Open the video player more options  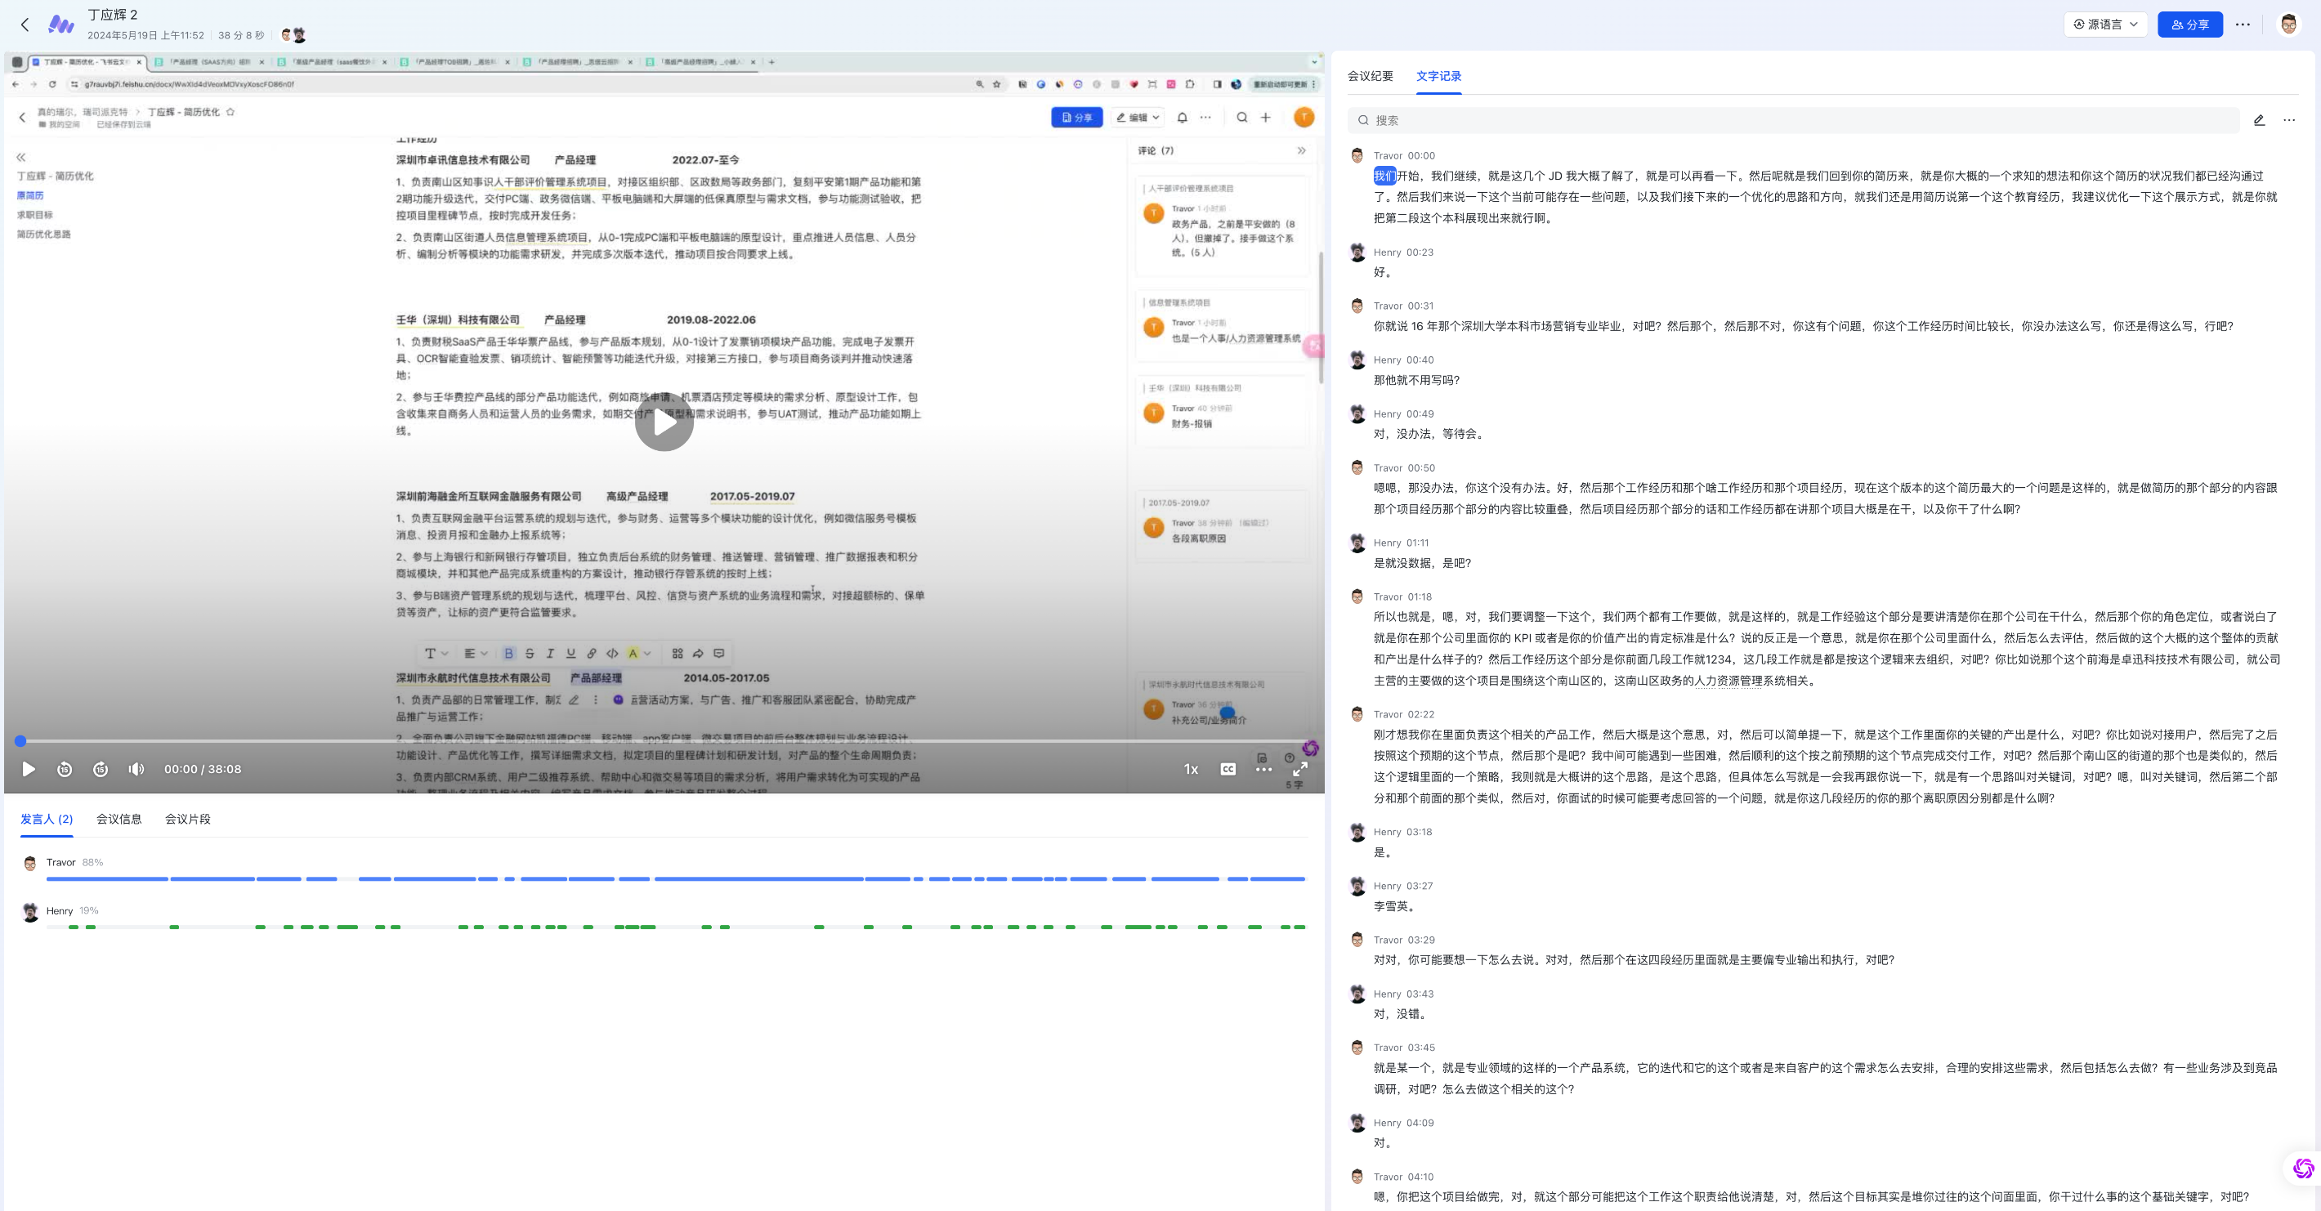coord(1263,769)
